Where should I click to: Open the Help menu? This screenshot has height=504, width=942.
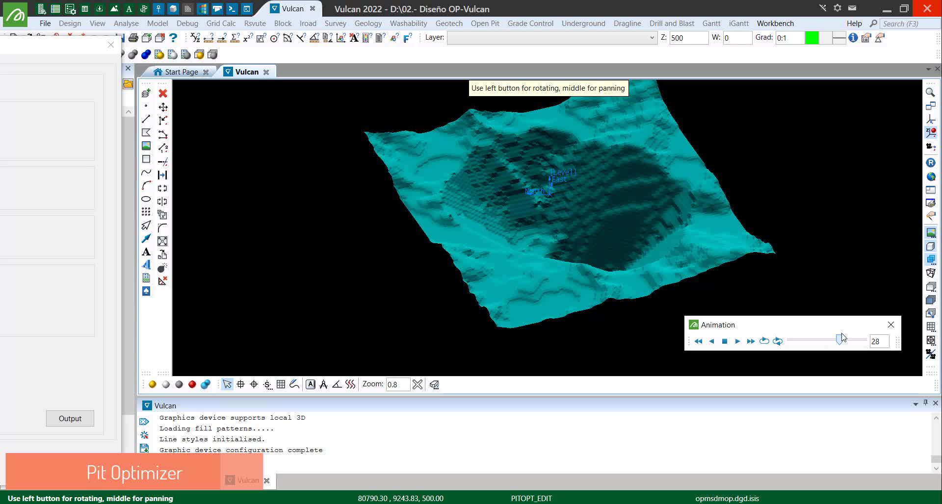(854, 24)
